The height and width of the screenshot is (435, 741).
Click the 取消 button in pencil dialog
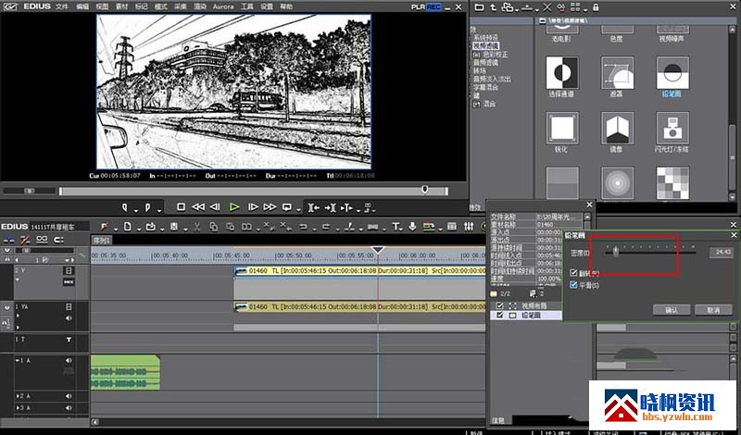pyautogui.click(x=713, y=310)
